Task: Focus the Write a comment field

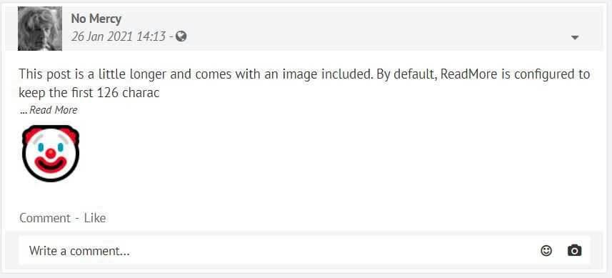Action: click(304, 250)
